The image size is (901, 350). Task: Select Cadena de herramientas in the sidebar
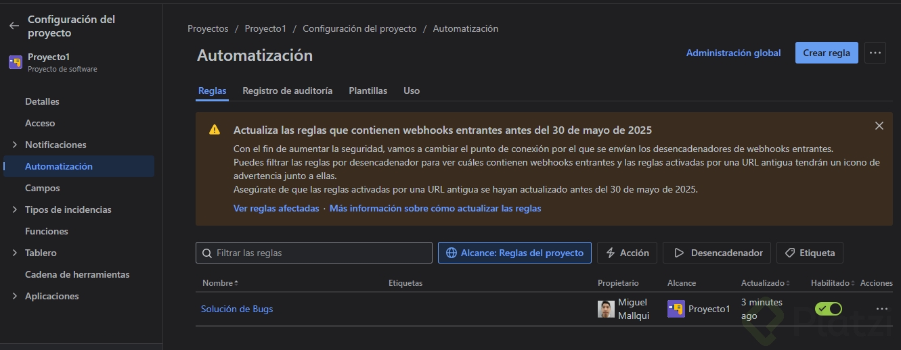point(77,274)
